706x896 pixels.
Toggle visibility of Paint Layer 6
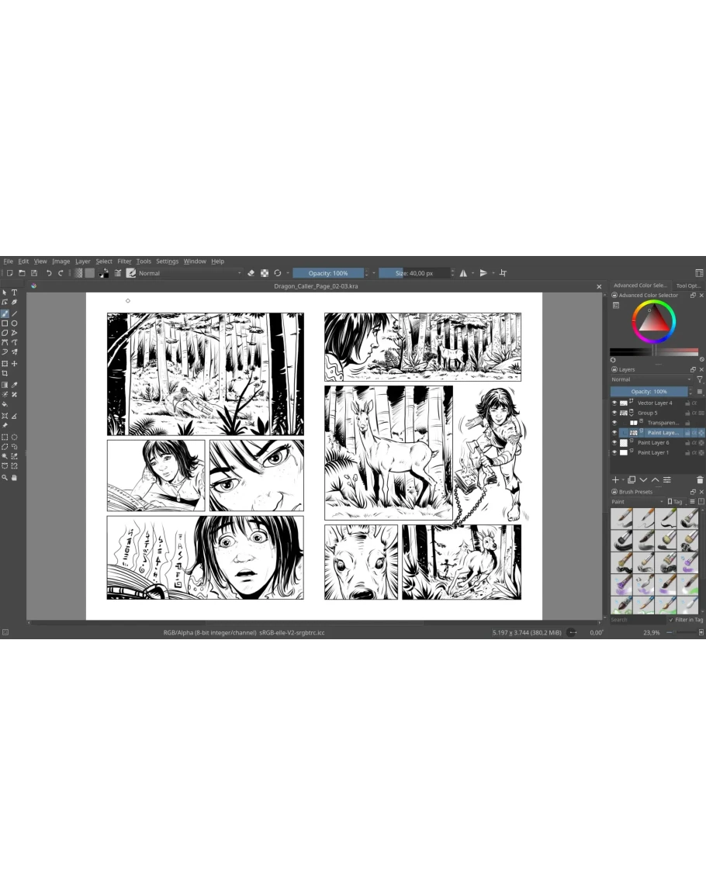tap(614, 442)
